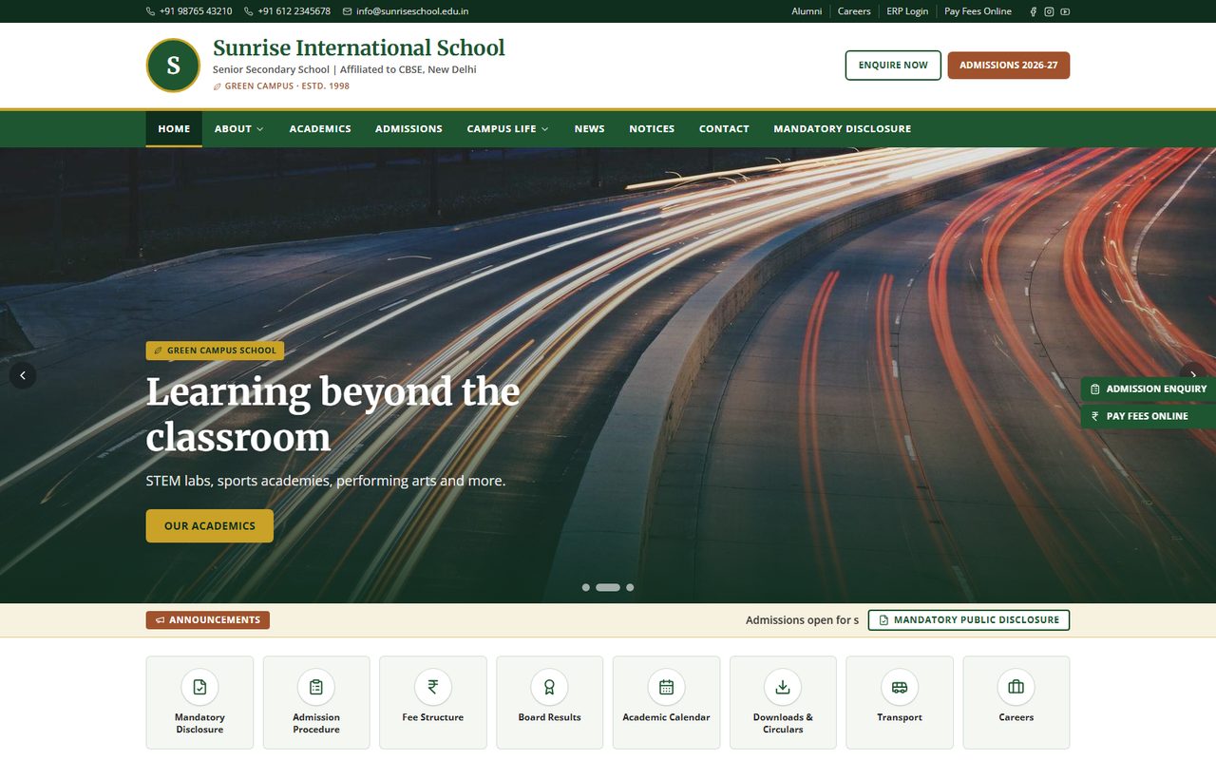Open the Academics navigation item
Image resolution: width=1216 pixels, height=760 pixels.
point(320,129)
